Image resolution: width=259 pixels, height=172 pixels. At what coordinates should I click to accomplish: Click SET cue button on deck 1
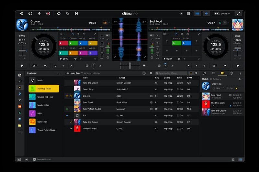(35, 66)
